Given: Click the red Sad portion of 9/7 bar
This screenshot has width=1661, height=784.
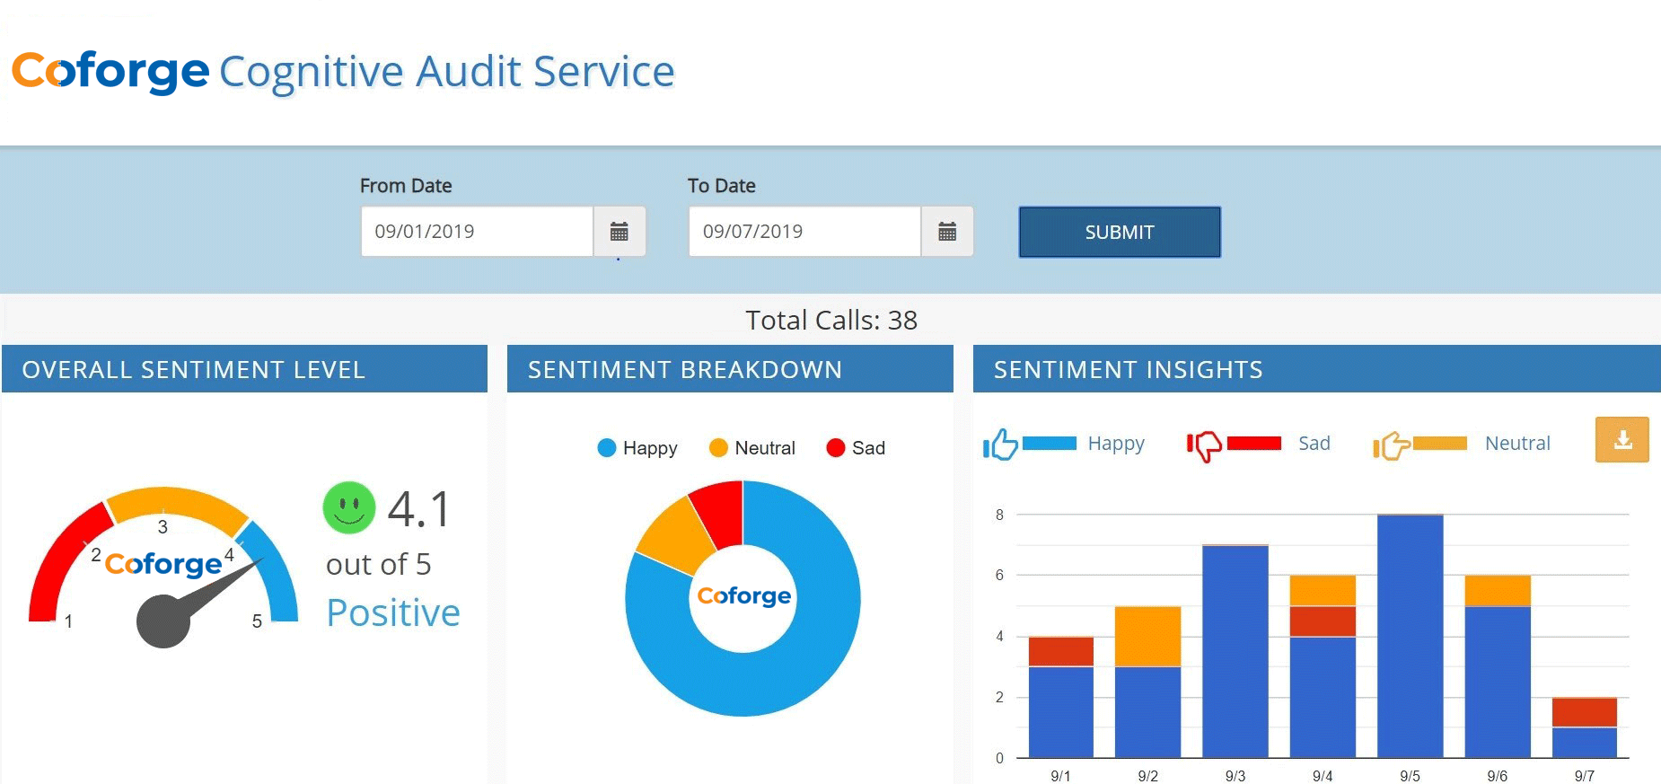Looking at the screenshot, I should (x=1584, y=711).
